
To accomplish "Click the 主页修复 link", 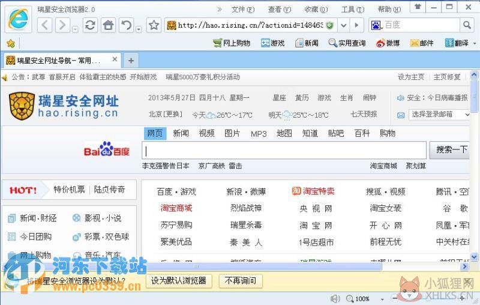I will [x=447, y=77].
